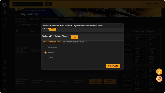Image resolution: width=165 pixels, height=93 pixels.
Task: Click the Reset Password button
Action: tap(109, 81)
